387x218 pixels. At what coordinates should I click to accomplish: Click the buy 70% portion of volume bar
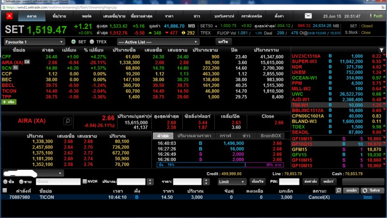tap(201, 165)
